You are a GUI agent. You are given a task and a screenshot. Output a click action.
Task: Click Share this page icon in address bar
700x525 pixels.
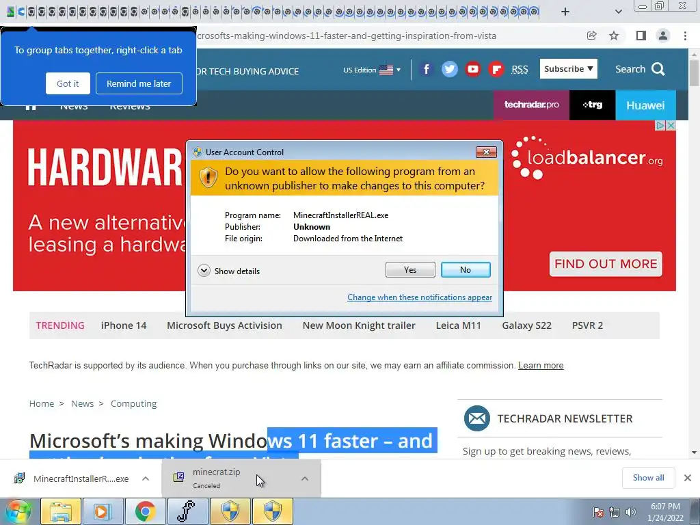(x=591, y=36)
